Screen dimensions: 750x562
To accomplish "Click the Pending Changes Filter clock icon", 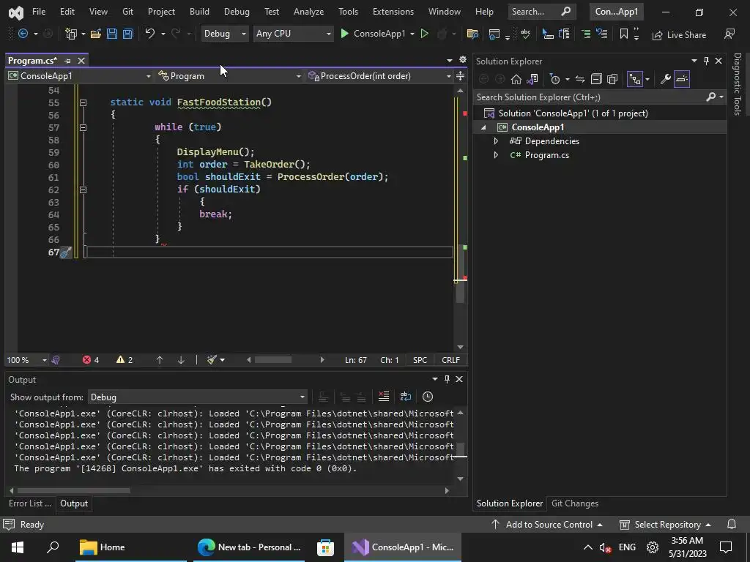I will tap(555, 79).
